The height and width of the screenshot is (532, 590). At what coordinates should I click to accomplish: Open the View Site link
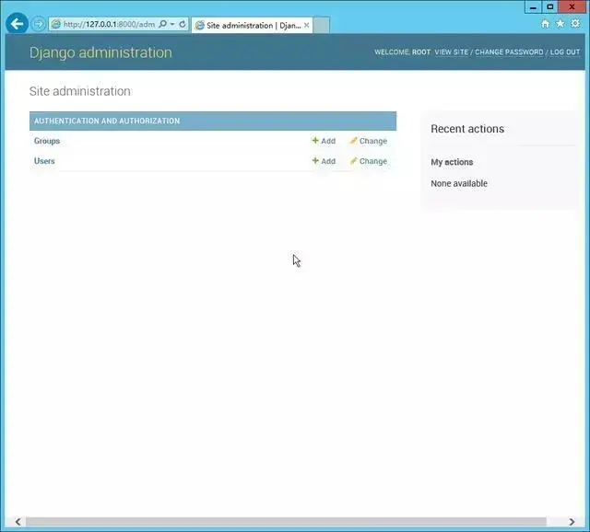point(452,52)
